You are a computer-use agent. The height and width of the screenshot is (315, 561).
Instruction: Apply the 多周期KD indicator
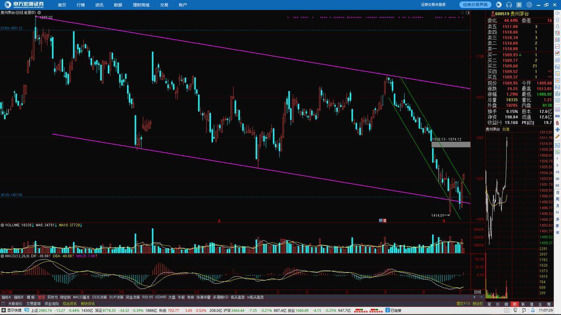(x=220, y=297)
